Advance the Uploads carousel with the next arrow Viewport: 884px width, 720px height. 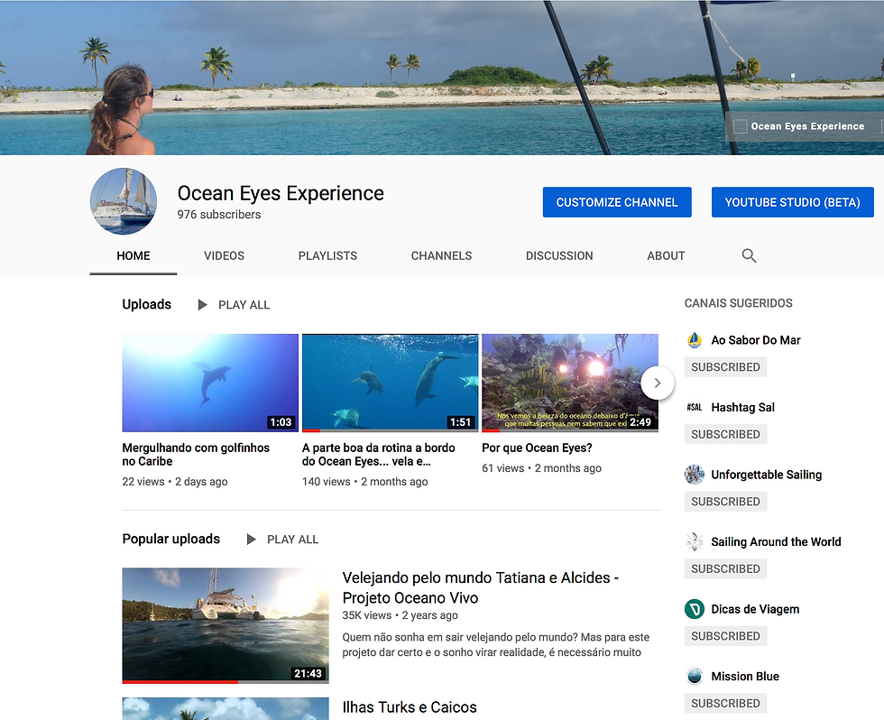coord(658,383)
